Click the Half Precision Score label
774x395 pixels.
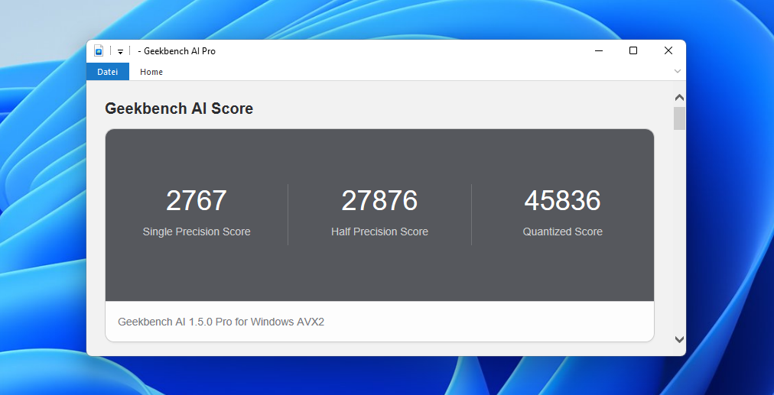[379, 231]
